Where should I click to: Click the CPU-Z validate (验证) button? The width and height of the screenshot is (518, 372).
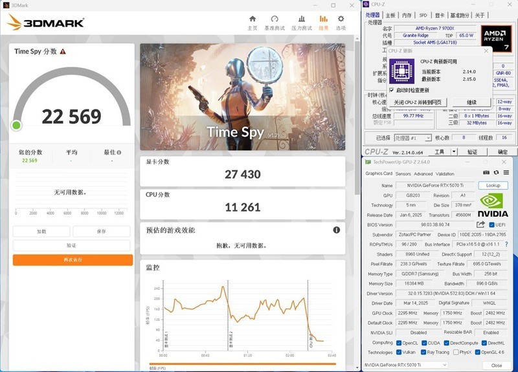click(473, 151)
